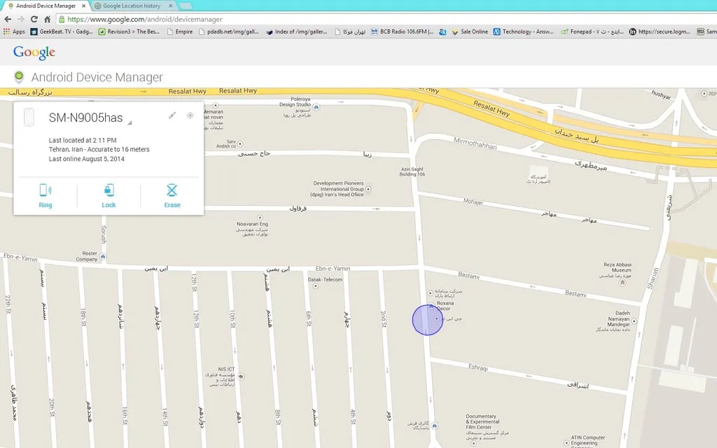
Task: Open GeekBeat.TV bookmark
Action: point(62,31)
